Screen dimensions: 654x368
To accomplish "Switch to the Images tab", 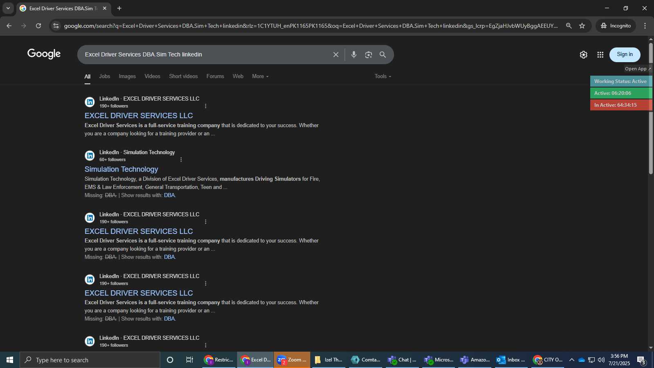I will pos(127,76).
